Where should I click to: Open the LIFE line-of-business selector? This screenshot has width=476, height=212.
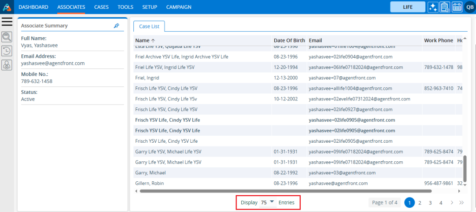[408, 7]
